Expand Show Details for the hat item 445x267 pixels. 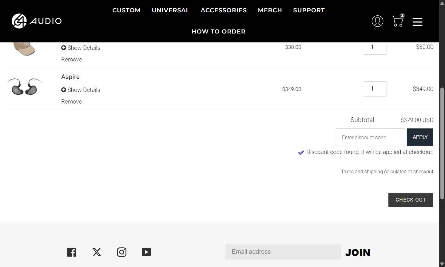81,48
